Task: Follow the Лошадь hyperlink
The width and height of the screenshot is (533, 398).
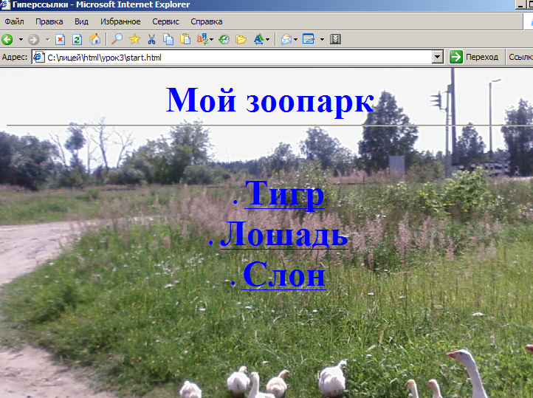Action: (x=284, y=234)
